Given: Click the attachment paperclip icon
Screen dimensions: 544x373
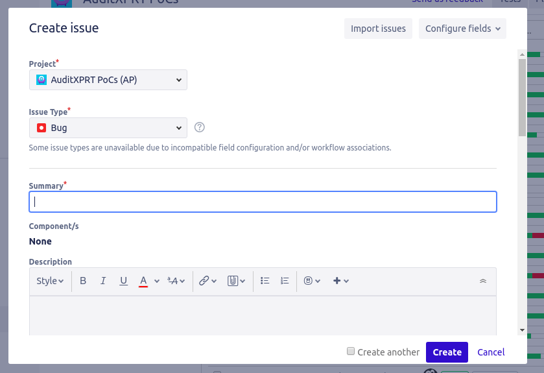Looking at the screenshot, I should tap(233, 281).
